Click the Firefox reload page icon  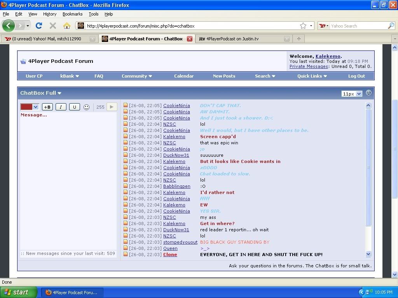coord(38,26)
